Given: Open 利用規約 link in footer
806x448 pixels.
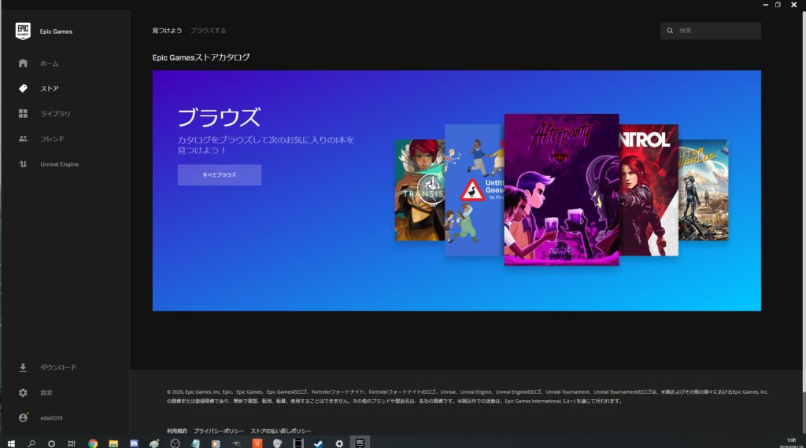Looking at the screenshot, I should (177, 431).
